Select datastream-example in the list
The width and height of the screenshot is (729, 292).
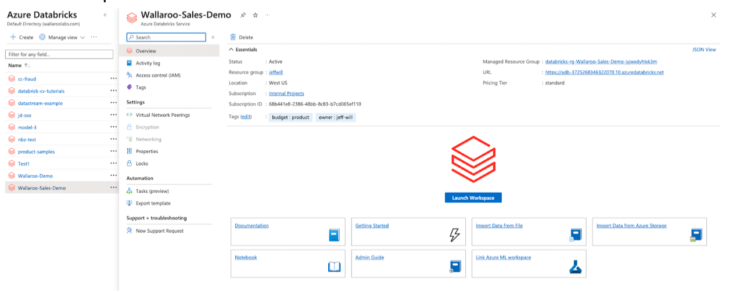pyautogui.click(x=40, y=103)
